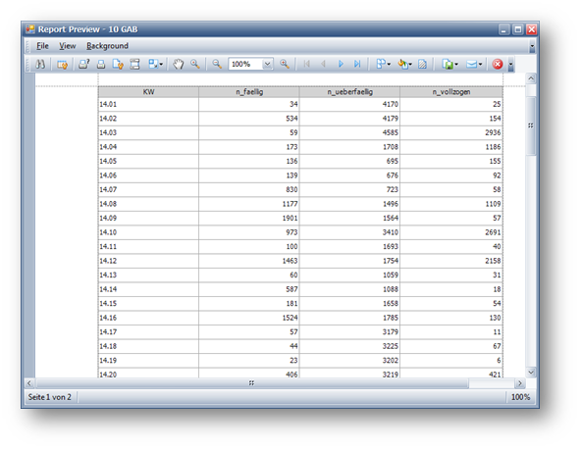
Task: Select the Hand tool
Action: [x=179, y=64]
